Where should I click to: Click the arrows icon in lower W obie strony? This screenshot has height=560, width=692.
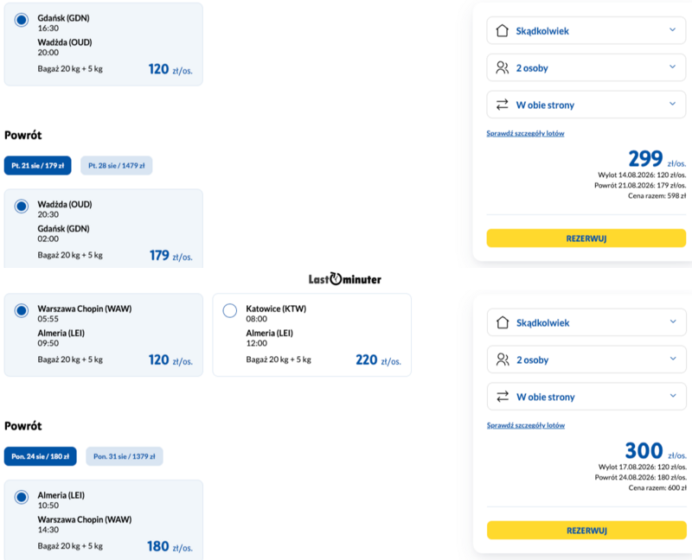coord(503,397)
